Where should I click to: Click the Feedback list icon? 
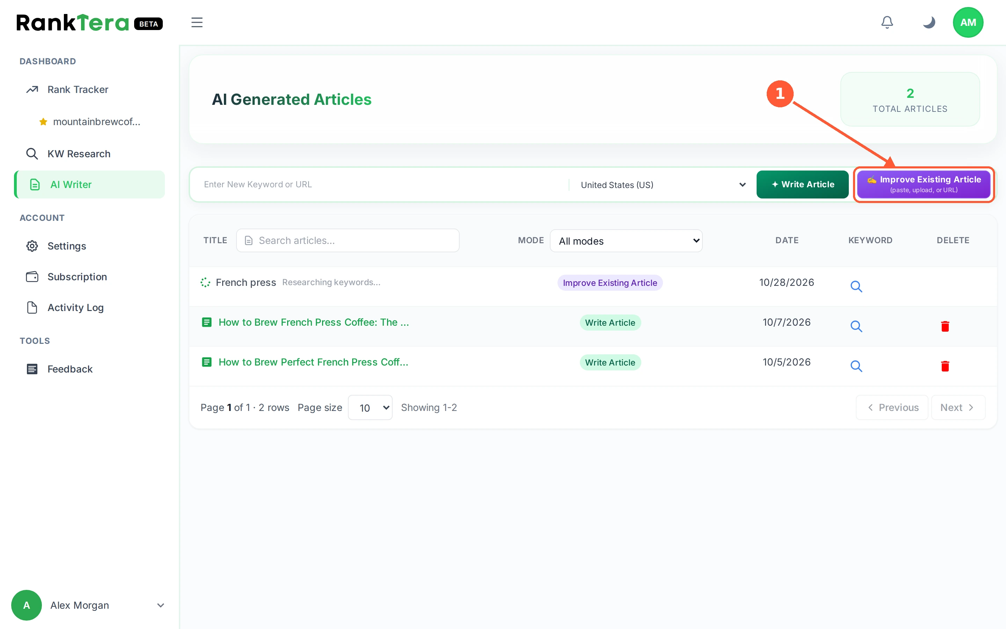click(x=32, y=369)
